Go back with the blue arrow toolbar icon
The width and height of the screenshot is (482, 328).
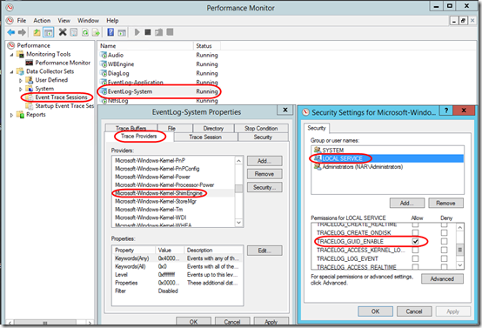[x=11, y=32]
